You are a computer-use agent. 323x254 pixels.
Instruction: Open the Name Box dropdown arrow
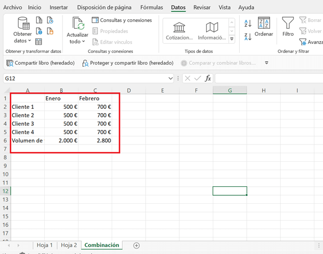tap(170, 78)
